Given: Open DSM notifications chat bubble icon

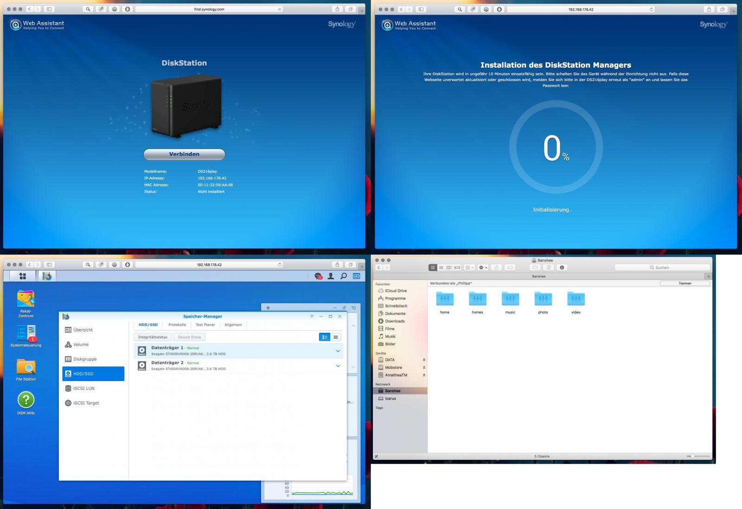Looking at the screenshot, I should (x=318, y=276).
